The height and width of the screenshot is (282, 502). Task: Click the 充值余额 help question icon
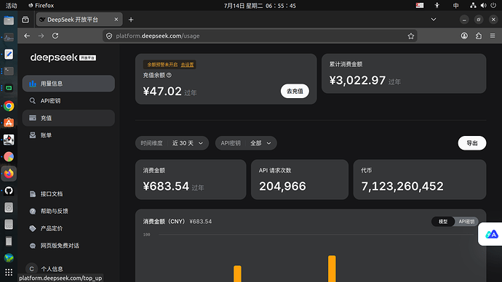169,75
